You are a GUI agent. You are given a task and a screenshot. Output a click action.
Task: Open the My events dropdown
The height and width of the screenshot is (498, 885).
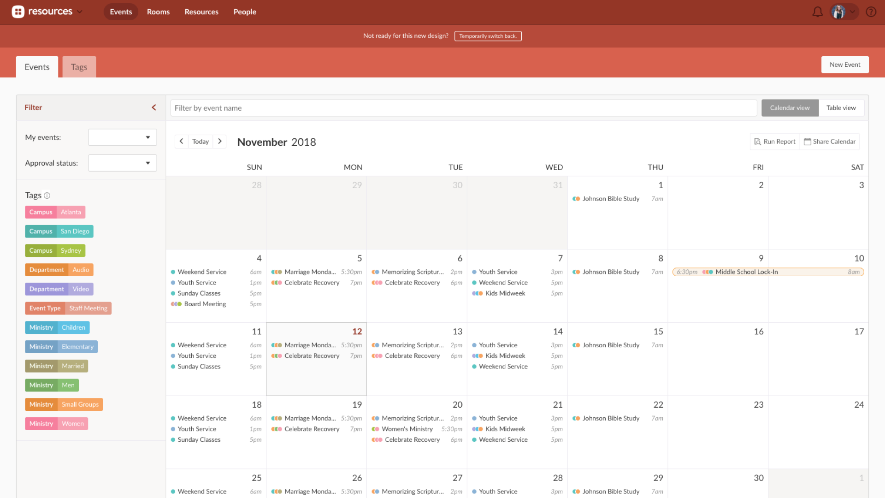click(x=122, y=137)
